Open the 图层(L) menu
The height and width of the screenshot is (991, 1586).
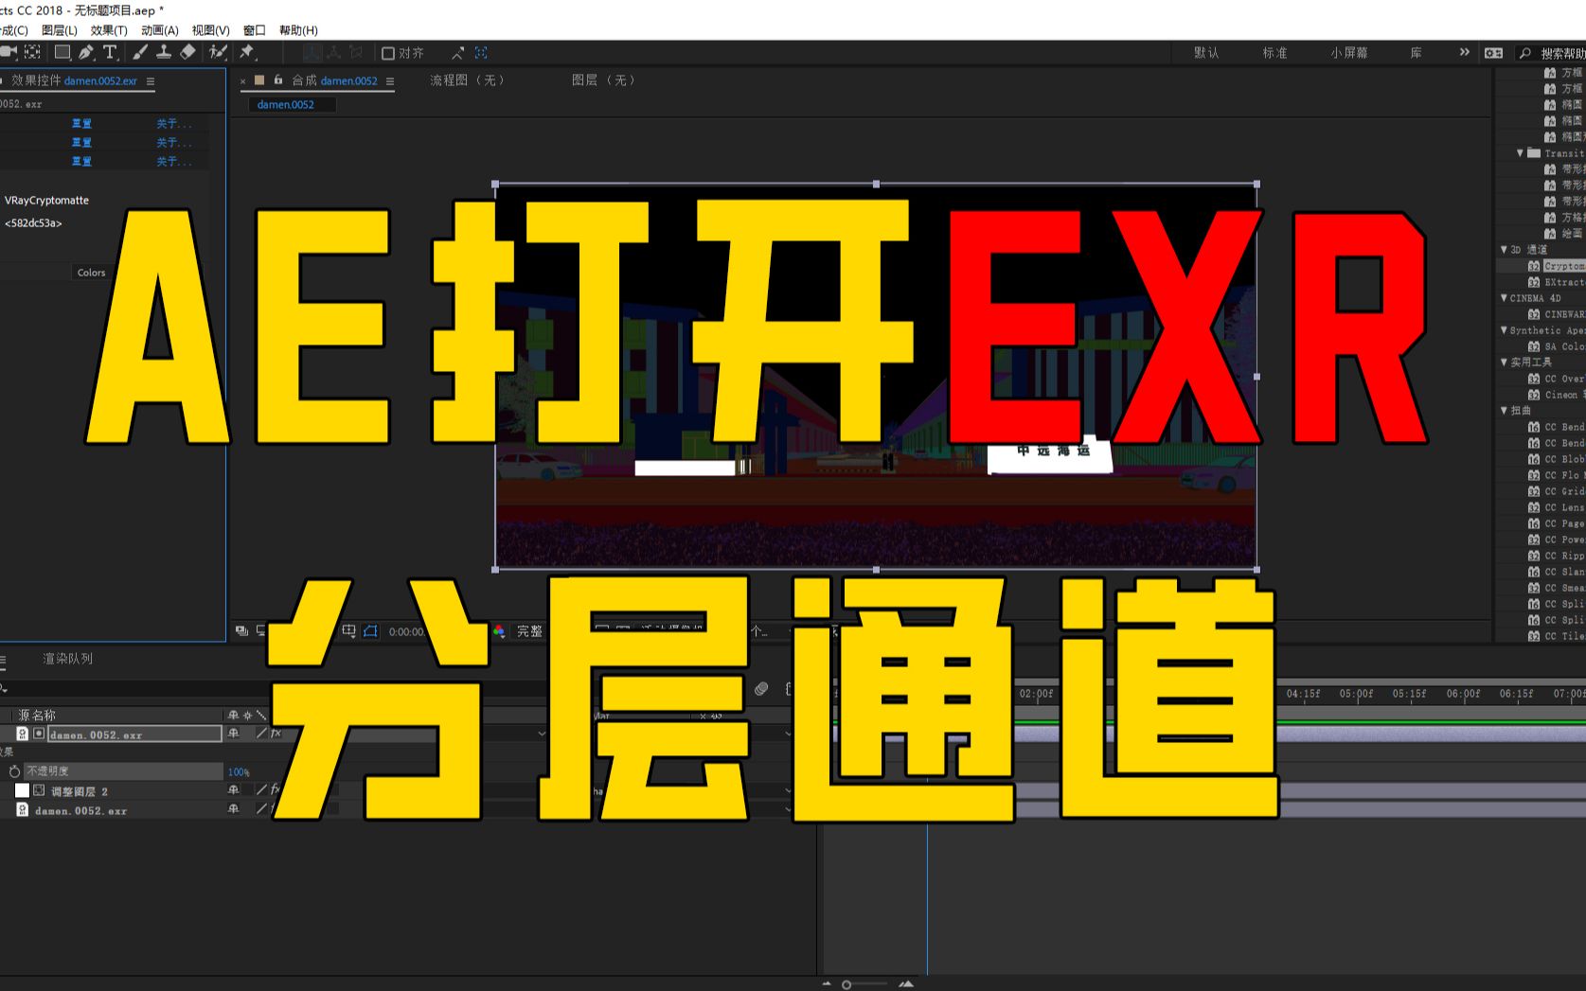(x=60, y=30)
